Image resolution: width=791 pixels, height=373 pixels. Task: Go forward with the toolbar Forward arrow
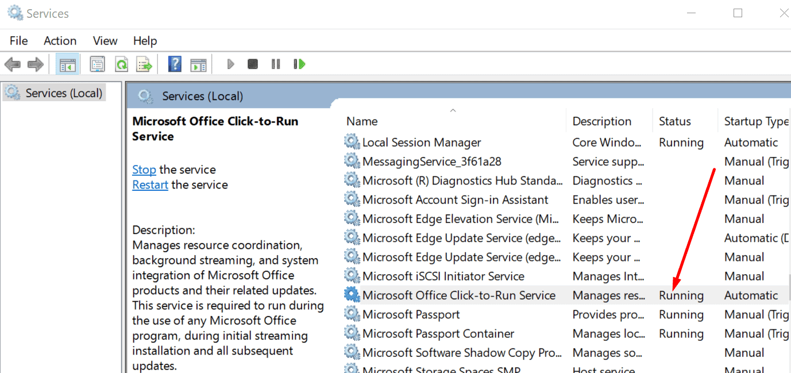[36, 64]
